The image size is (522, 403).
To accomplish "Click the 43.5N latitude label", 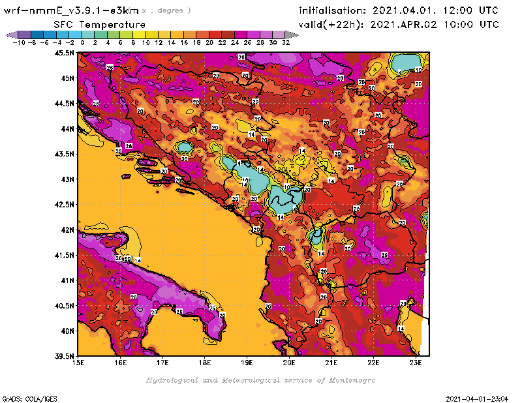I will tap(65, 154).
